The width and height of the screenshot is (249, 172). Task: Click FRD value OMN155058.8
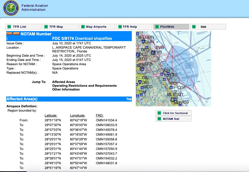coord(106,139)
